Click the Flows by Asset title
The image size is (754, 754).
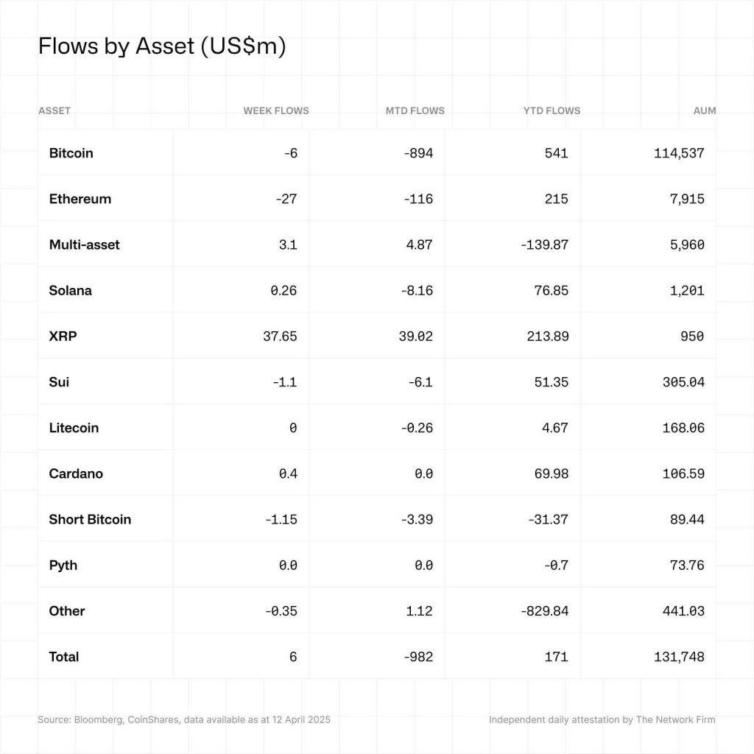click(161, 46)
